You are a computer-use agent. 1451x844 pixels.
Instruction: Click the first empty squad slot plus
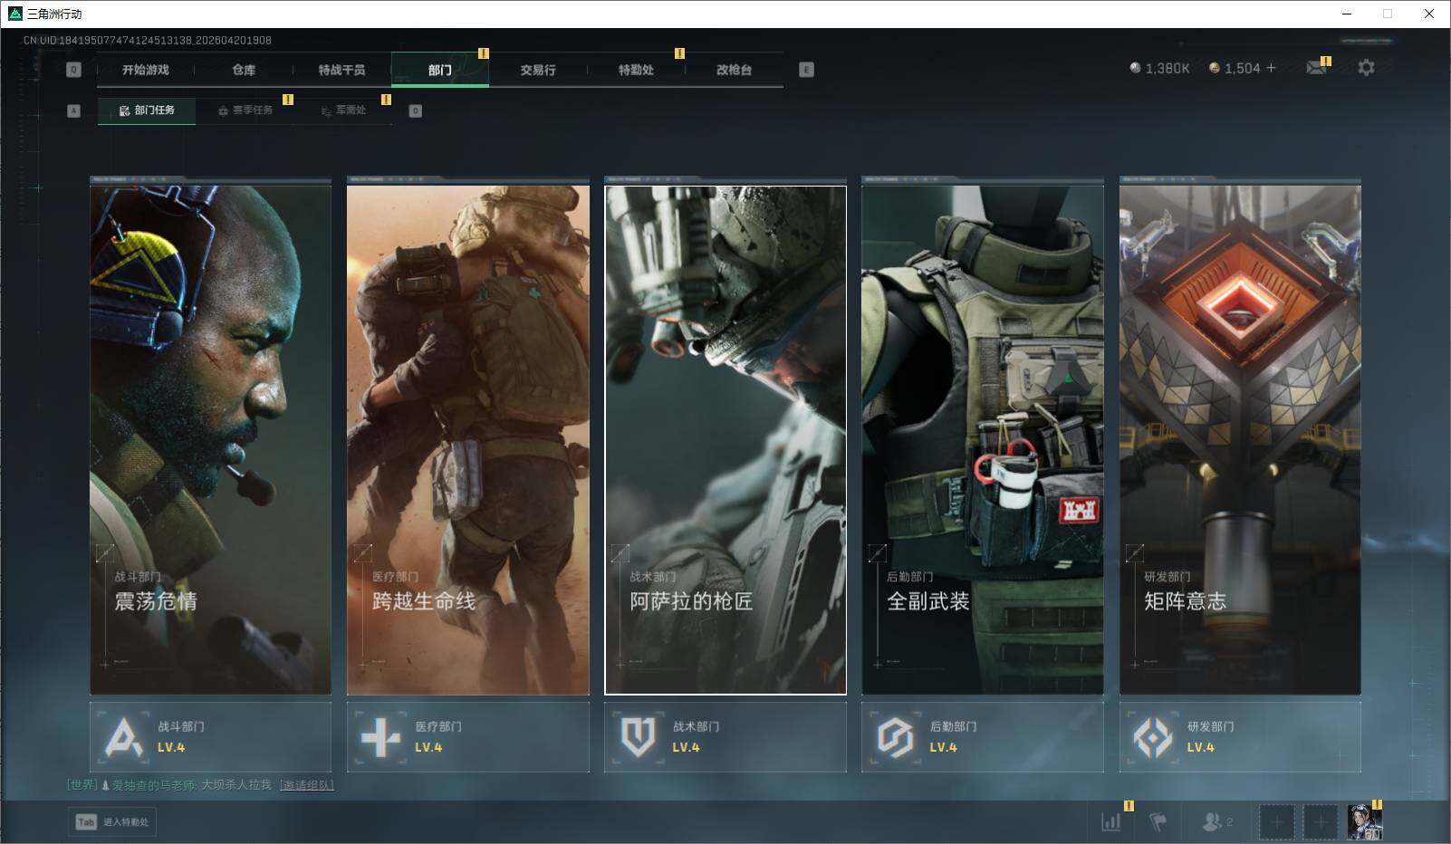[1277, 822]
